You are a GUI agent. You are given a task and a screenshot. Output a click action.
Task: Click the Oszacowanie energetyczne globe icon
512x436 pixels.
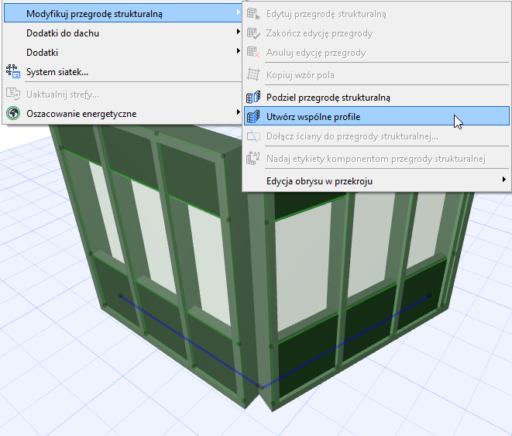point(12,114)
